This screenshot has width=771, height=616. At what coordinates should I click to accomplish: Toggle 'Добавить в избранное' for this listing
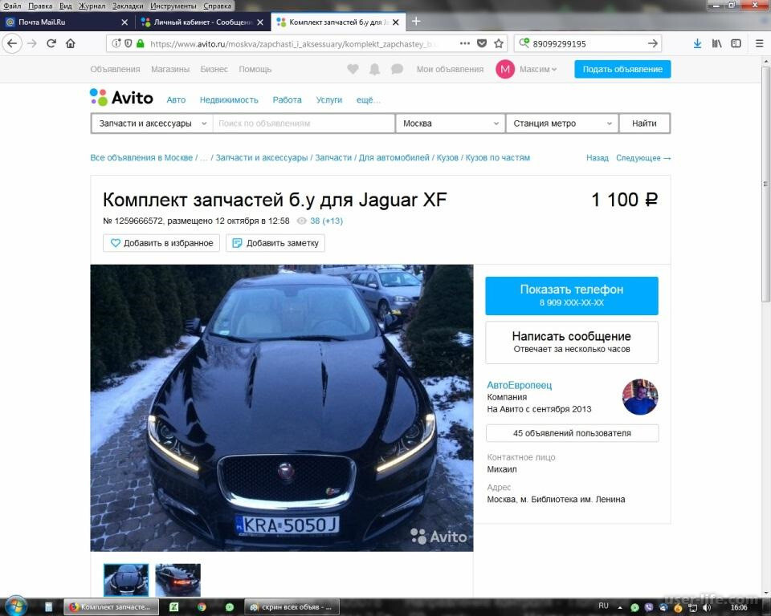pyautogui.click(x=161, y=243)
